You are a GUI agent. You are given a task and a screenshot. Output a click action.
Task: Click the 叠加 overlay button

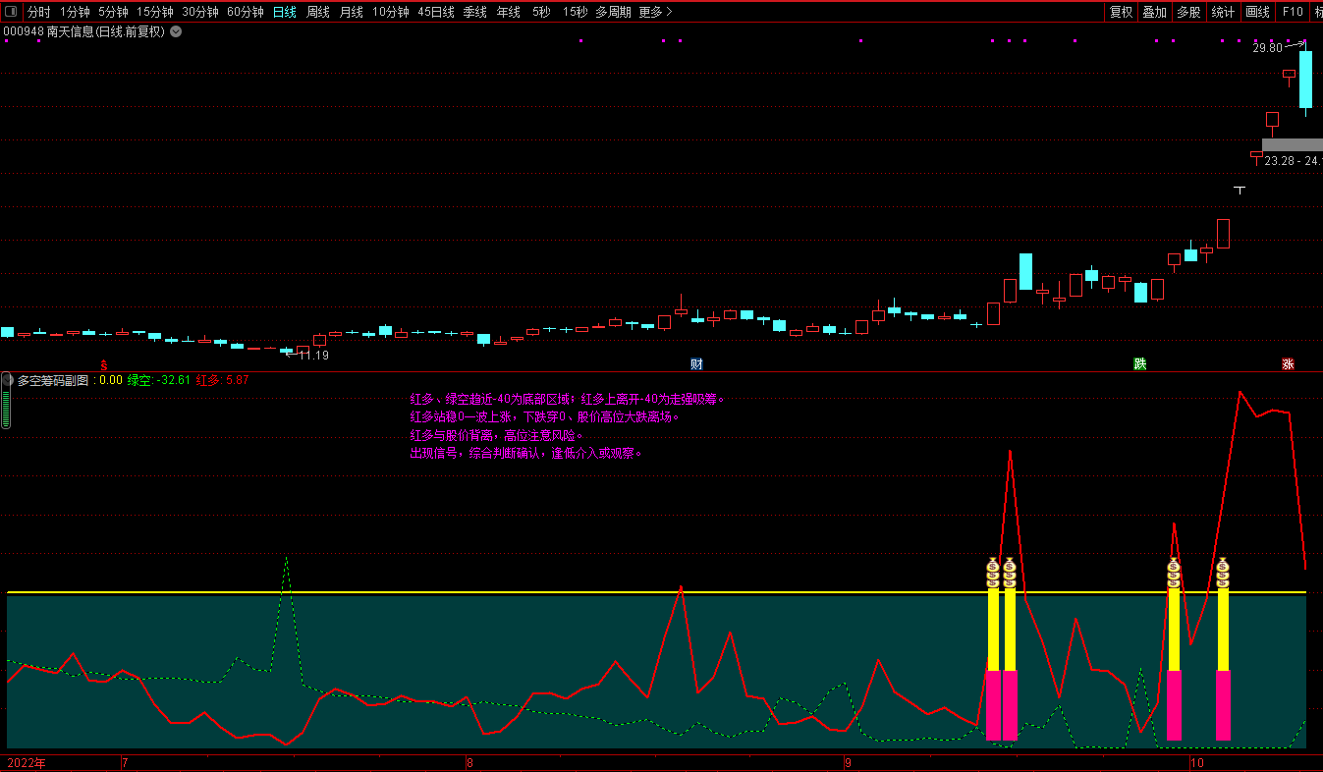click(1154, 12)
